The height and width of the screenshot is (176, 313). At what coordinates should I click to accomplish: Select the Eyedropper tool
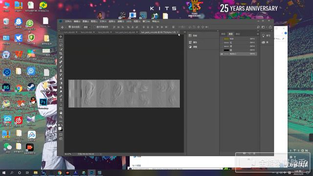[61, 58]
